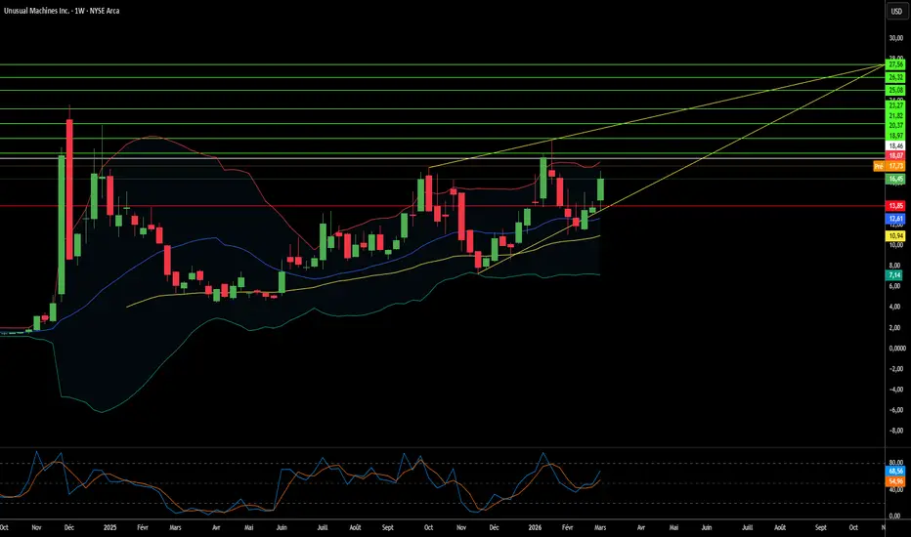Image resolution: width=911 pixels, height=537 pixels.
Task: Click the green 26,32 price label
Action: pos(895,77)
